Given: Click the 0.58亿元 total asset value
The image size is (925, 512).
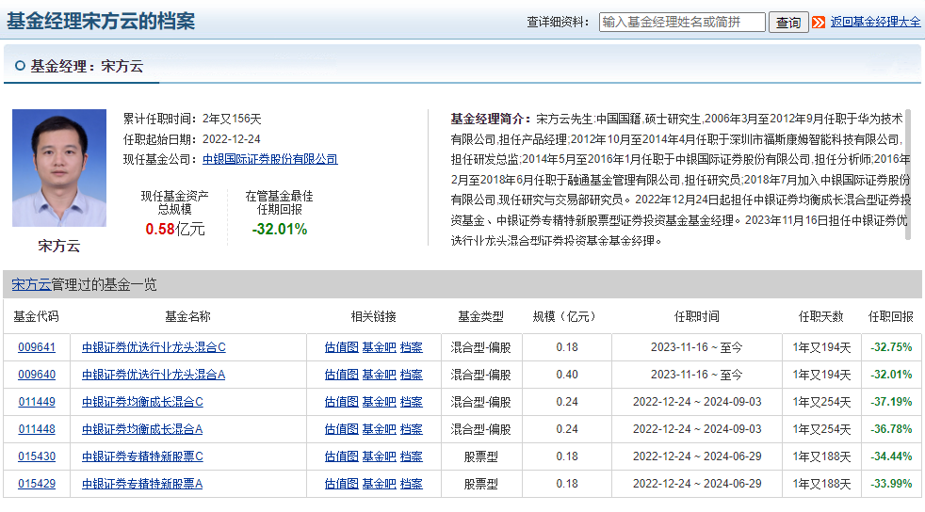Looking at the screenshot, I should (175, 230).
